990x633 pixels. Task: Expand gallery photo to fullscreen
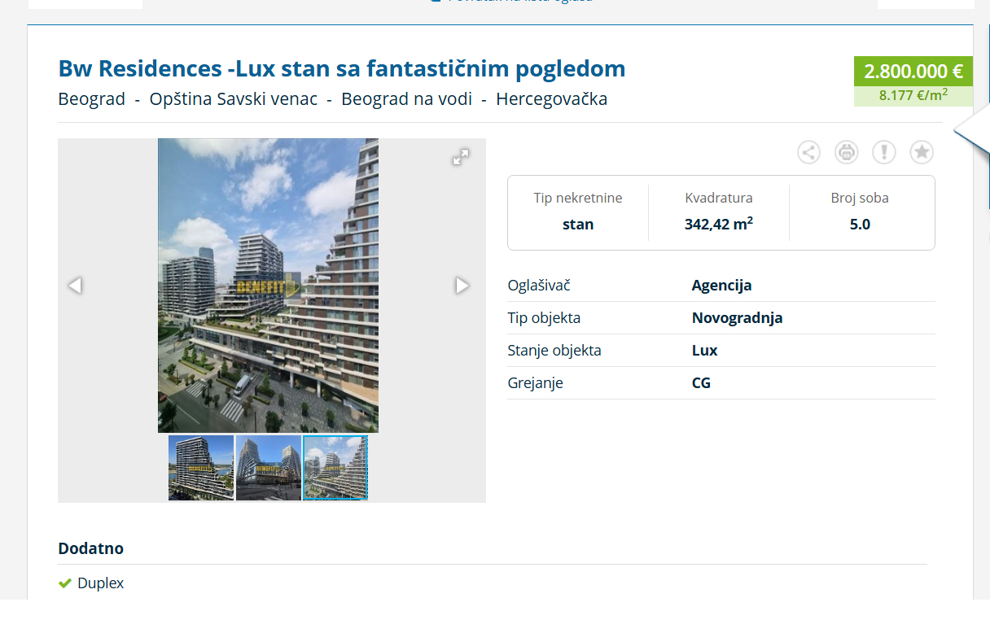461,157
